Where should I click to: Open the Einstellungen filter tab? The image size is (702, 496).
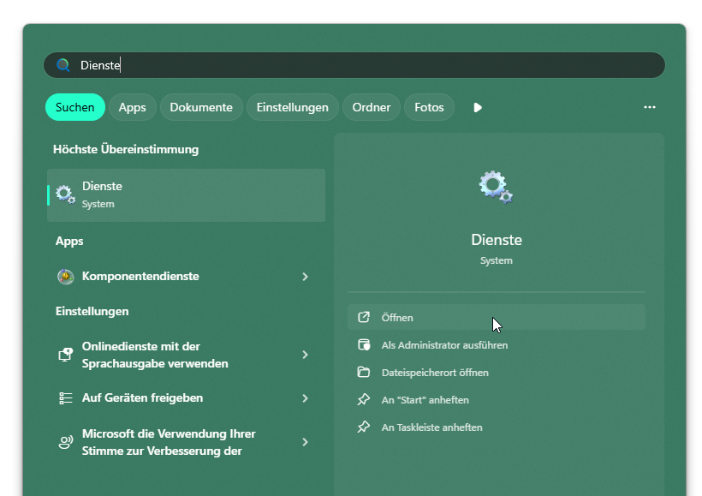pyautogui.click(x=292, y=108)
